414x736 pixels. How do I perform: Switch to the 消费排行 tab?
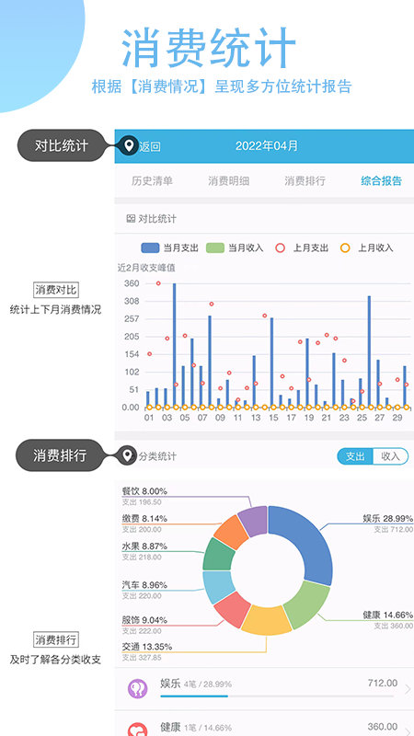coord(305,181)
